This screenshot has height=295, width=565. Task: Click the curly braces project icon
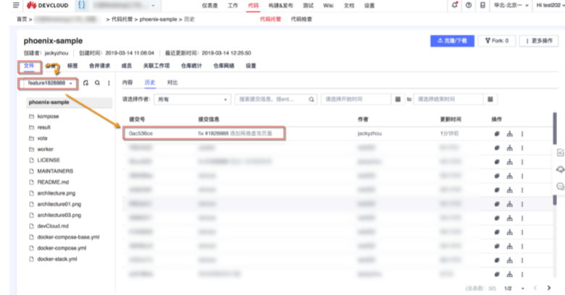tap(81, 5)
